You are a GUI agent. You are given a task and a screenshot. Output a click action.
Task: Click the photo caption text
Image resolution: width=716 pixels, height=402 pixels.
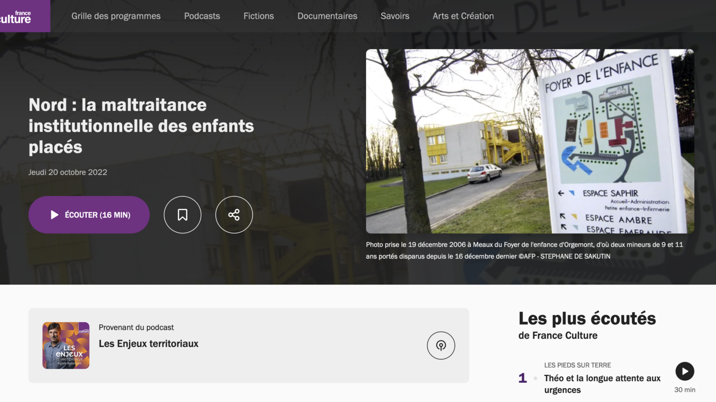pos(524,251)
